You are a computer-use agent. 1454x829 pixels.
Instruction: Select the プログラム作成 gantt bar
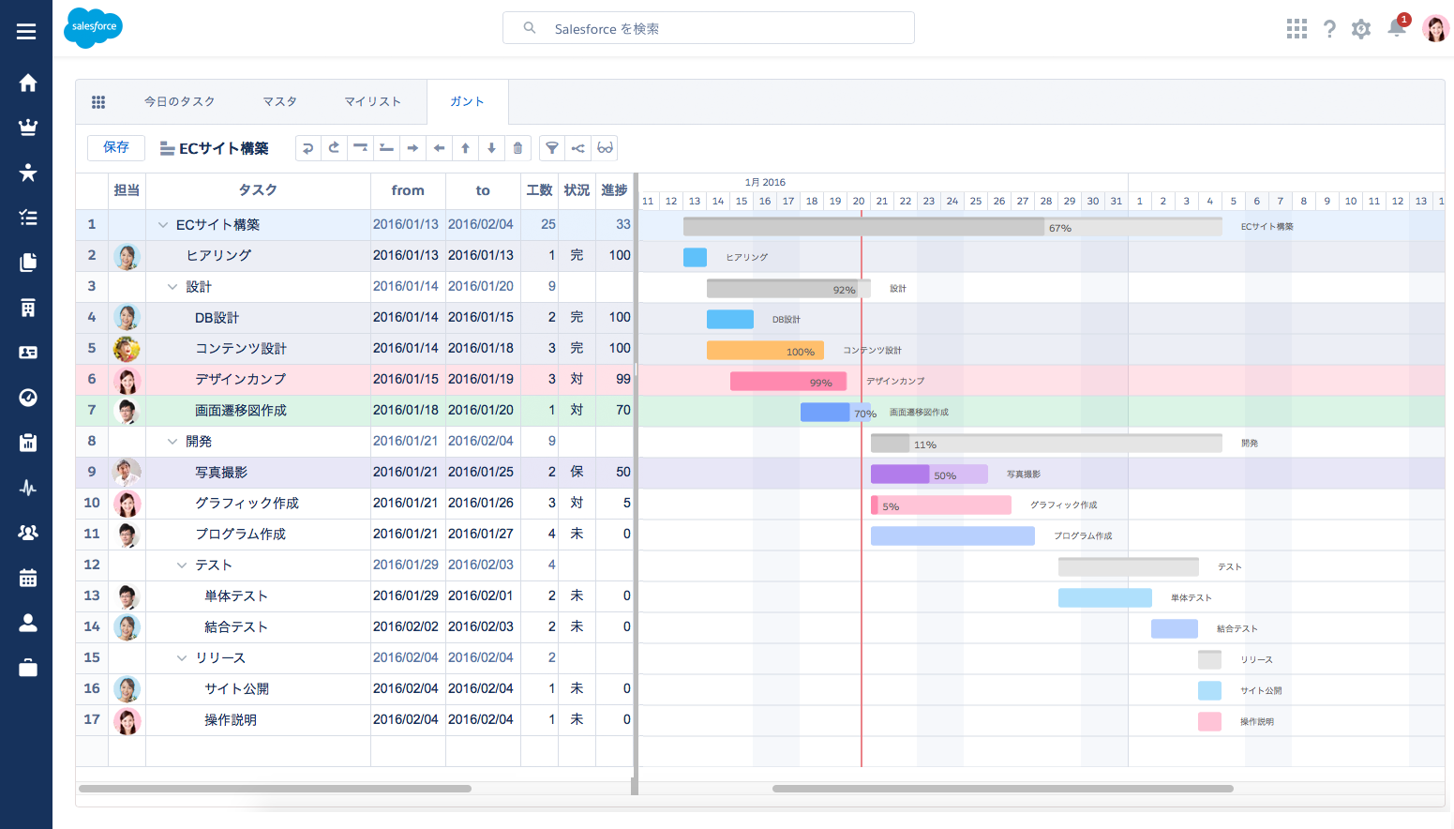[952, 535]
